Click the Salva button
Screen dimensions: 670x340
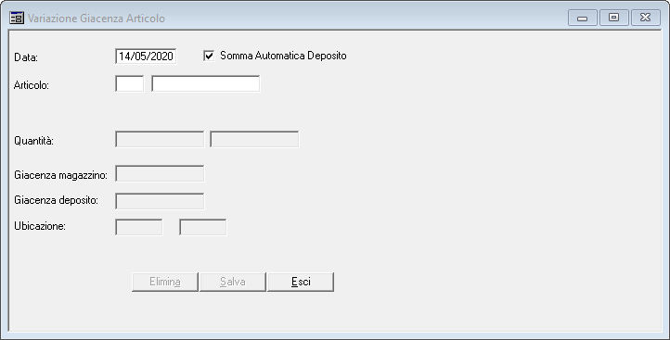point(232,282)
